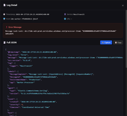The image size is (127, 116).
Task: Click the Service icon next to MassTransit
Action: [65, 14]
